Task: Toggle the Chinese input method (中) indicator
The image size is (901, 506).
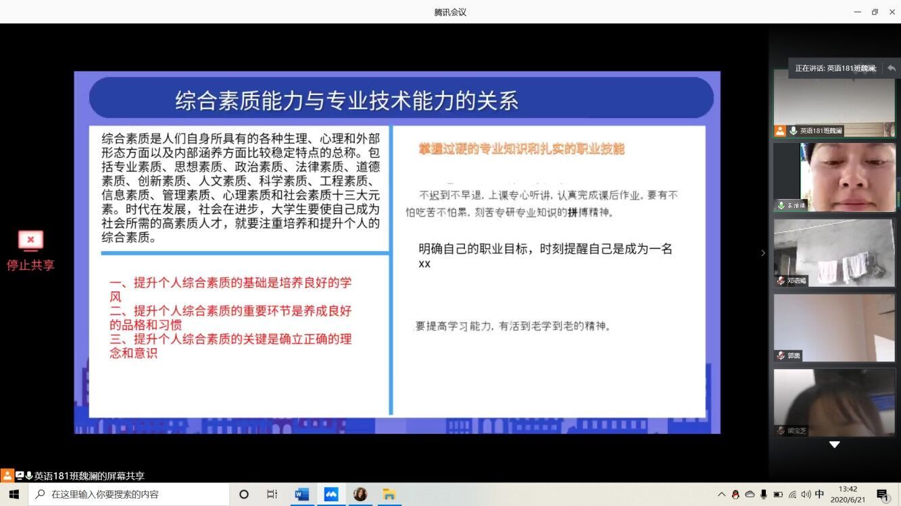Action: point(819,495)
